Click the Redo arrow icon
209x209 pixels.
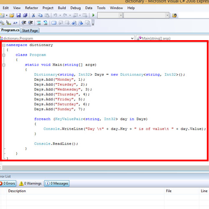coord(65,15)
